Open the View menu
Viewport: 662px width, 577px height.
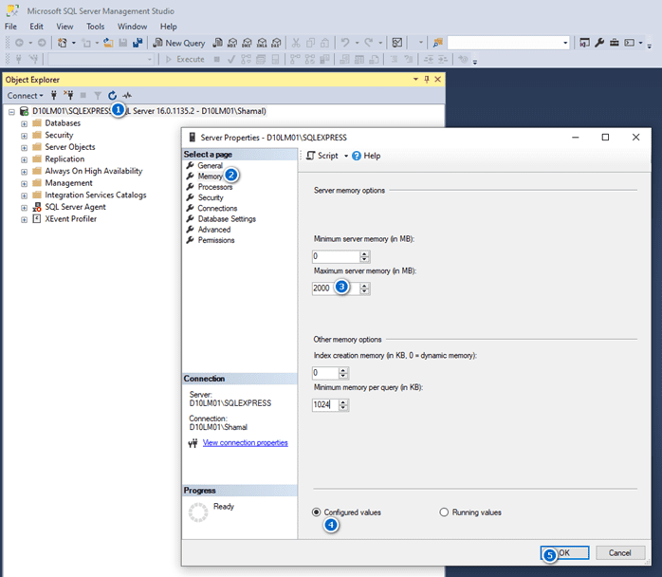coord(64,27)
